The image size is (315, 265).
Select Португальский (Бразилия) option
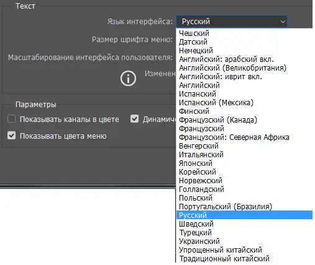[244, 207]
